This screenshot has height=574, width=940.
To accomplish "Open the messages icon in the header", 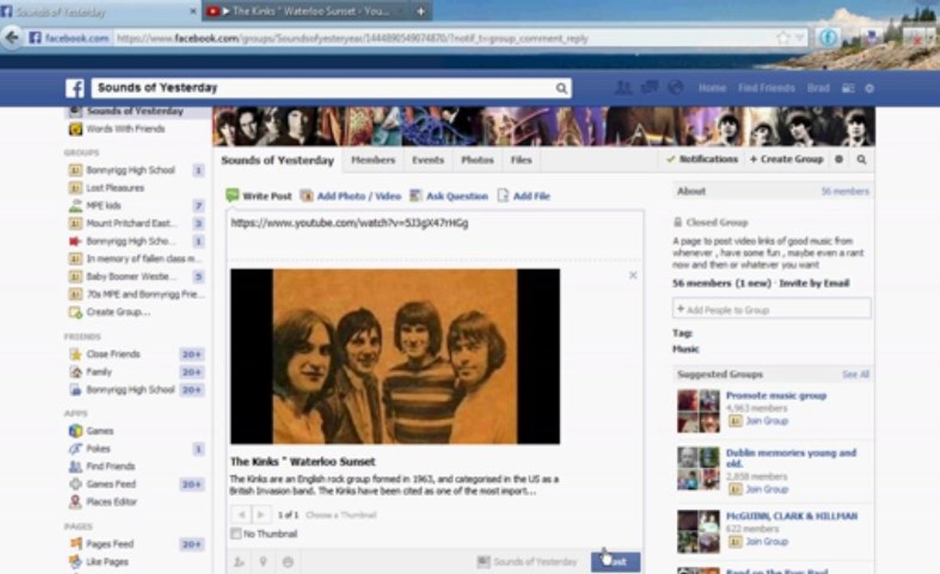I will [649, 88].
